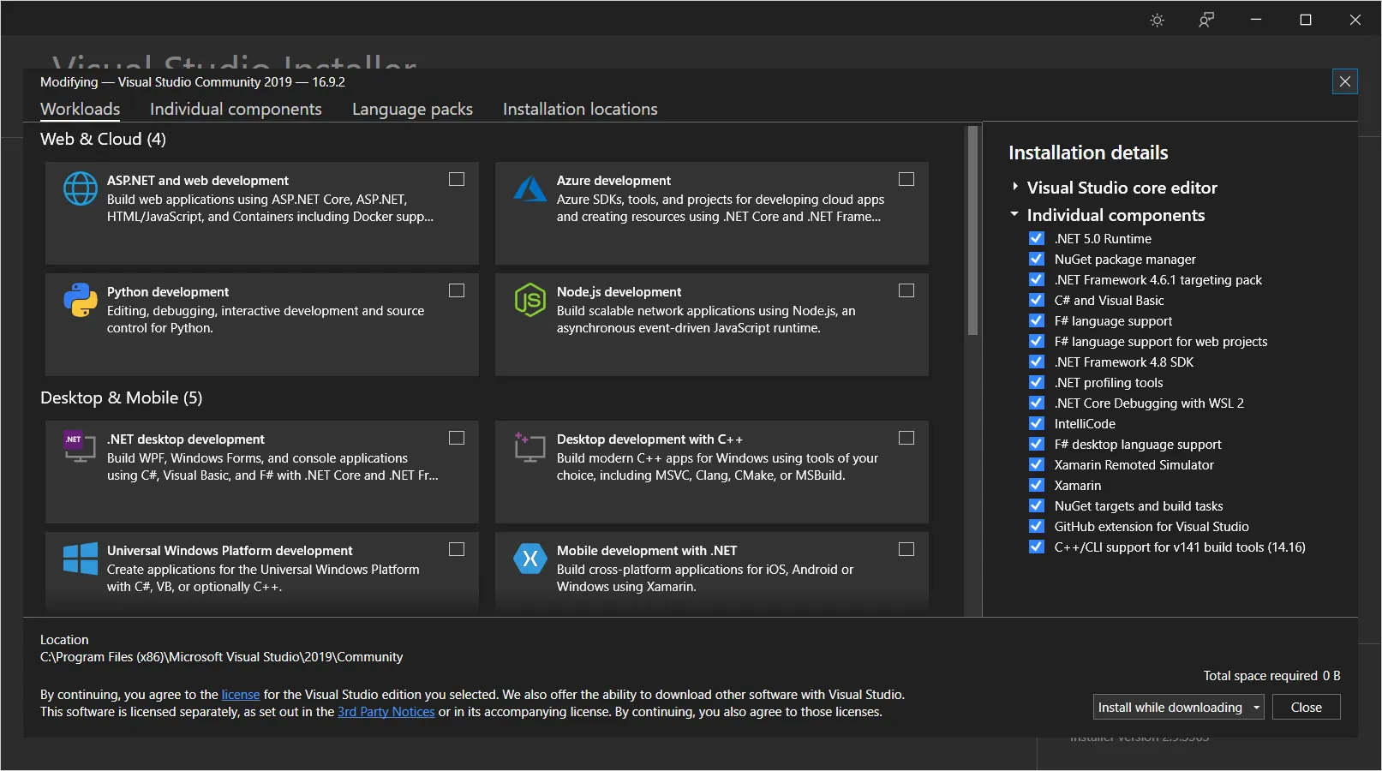This screenshot has height=771, width=1382.
Task: Disable the Xamarin Remoted Simulator component
Action: [1037, 464]
